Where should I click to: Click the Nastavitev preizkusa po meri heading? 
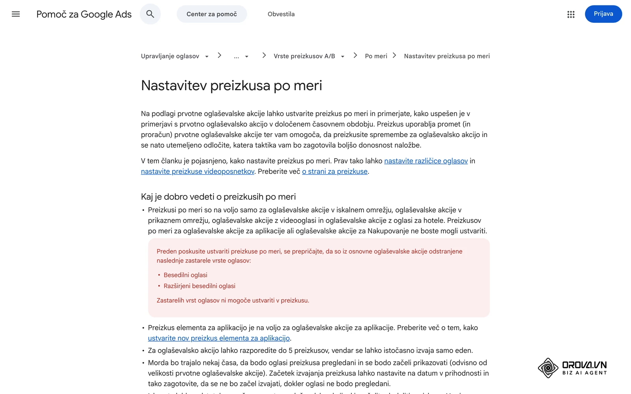(231, 85)
